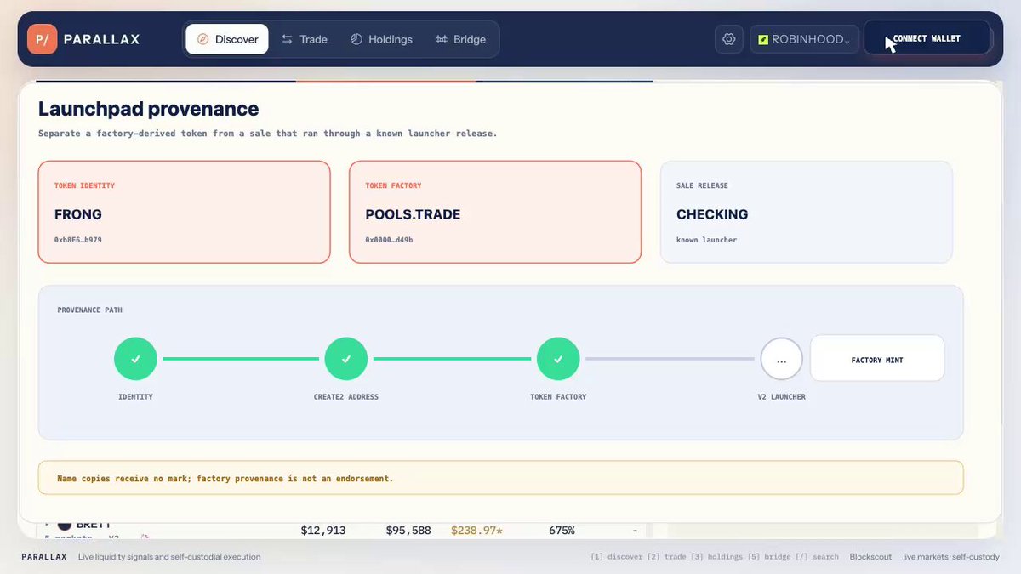Expand the BRETT row arrow

pos(48,524)
